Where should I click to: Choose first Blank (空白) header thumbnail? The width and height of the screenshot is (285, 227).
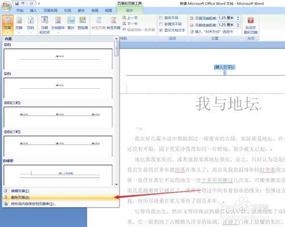coord(58,59)
